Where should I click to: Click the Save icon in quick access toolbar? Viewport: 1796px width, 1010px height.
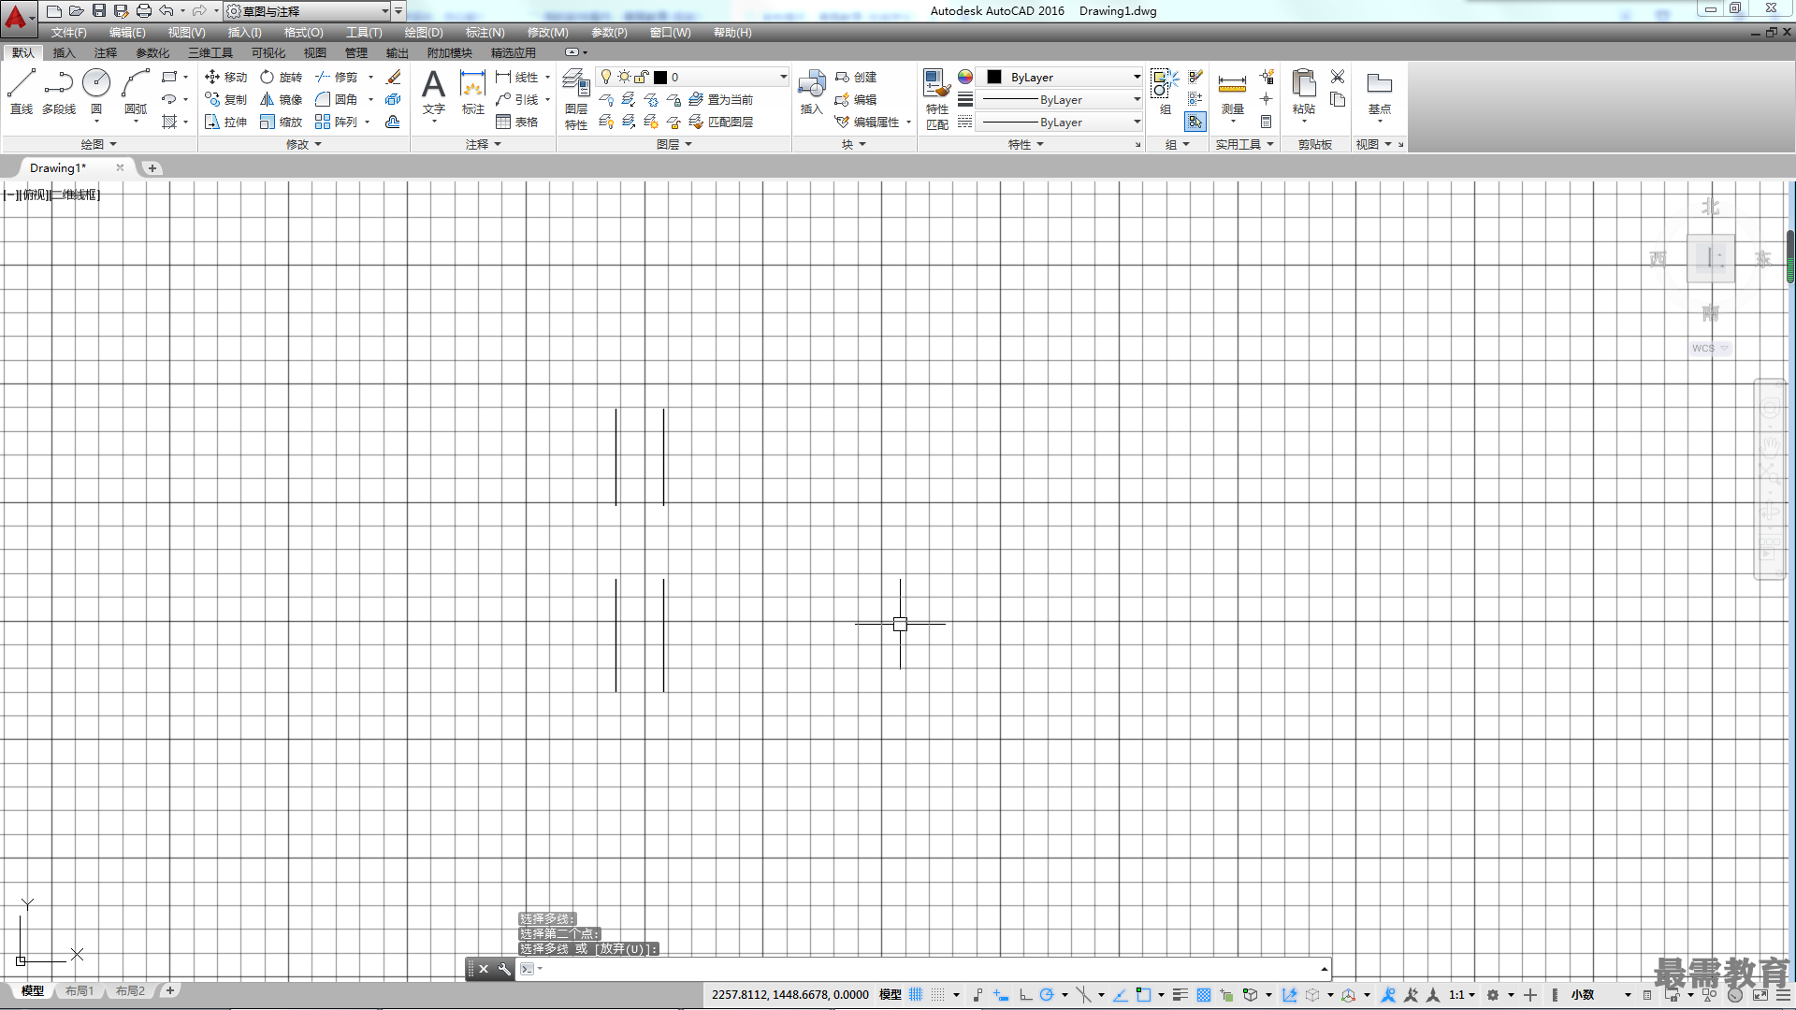[98, 10]
